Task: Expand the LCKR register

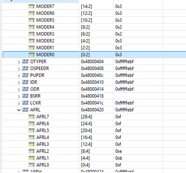Action: point(19,104)
